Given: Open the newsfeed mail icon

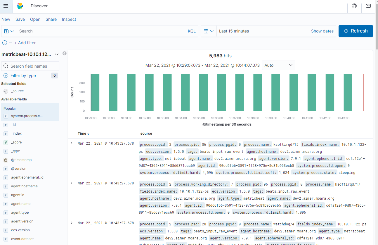Looking at the screenshot, I should click(x=368, y=6).
